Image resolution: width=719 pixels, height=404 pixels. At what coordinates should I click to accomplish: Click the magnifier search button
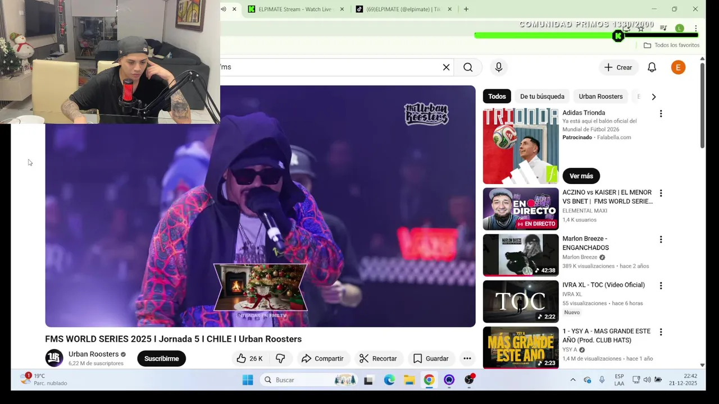[468, 67]
